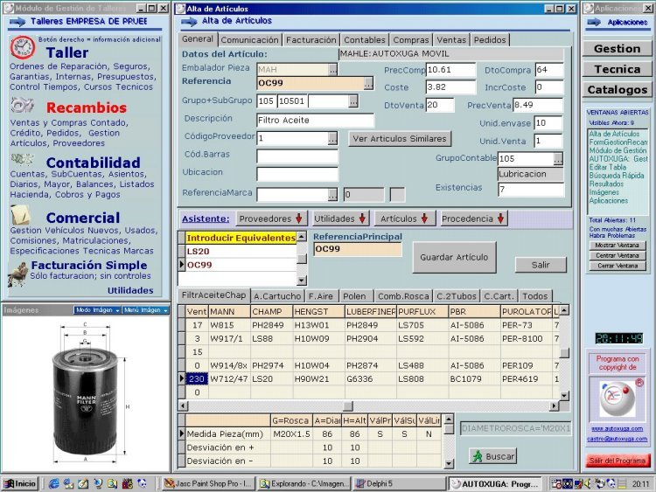
Task: Open www.autoxuga.com link
Action: coord(618,428)
